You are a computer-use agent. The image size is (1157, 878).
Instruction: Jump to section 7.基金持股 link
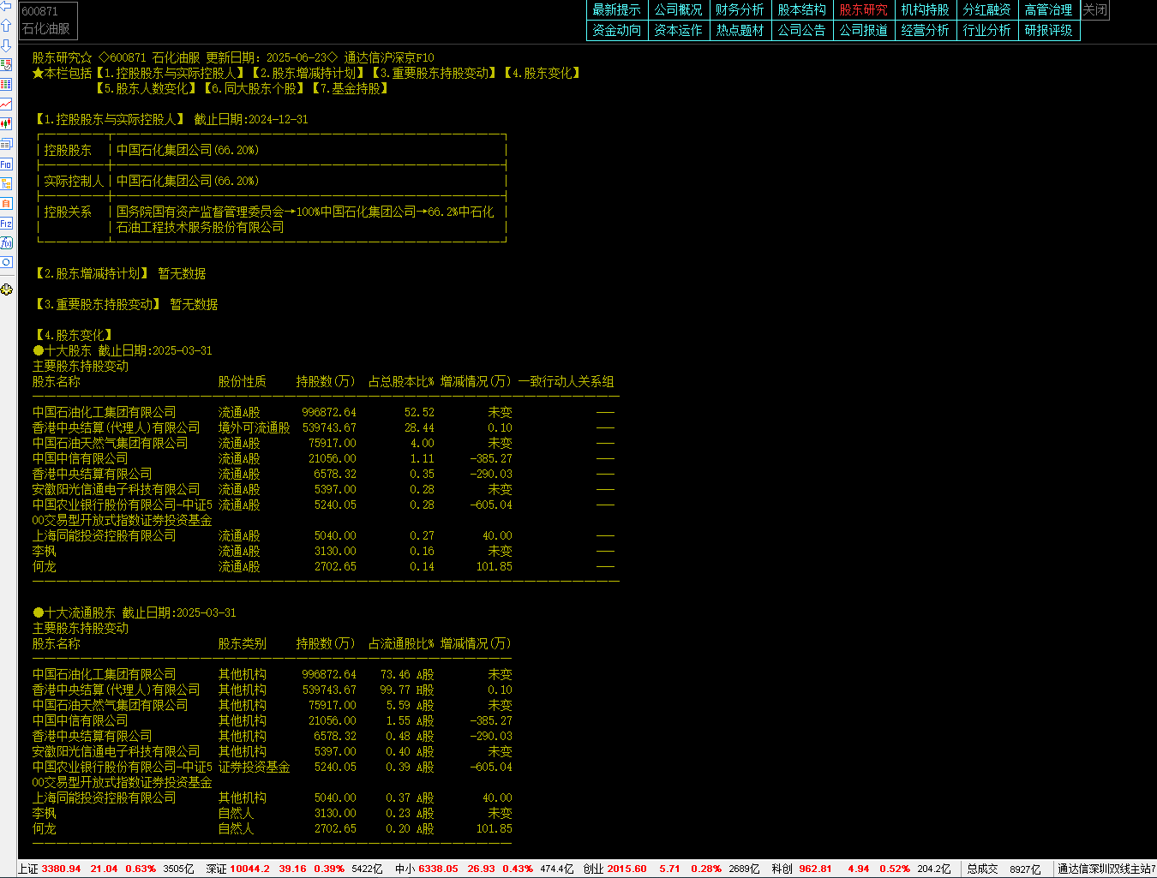point(351,89)
